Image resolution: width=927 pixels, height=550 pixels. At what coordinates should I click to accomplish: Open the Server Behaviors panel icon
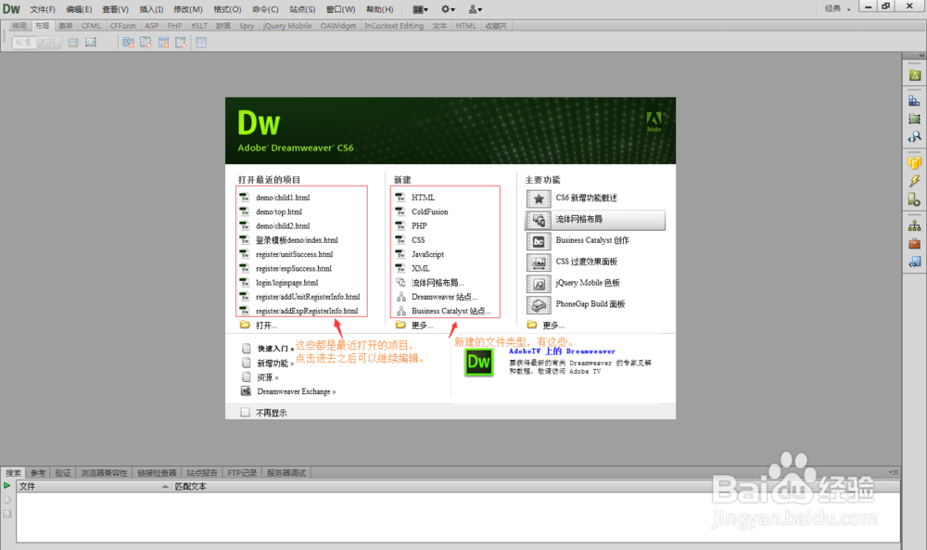tap(915, 200)
